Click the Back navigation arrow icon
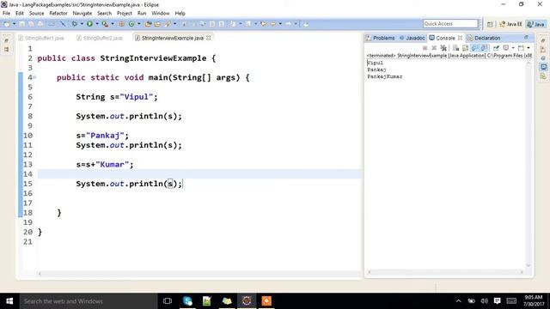The image size is (550, 309). tap(272, 24)
